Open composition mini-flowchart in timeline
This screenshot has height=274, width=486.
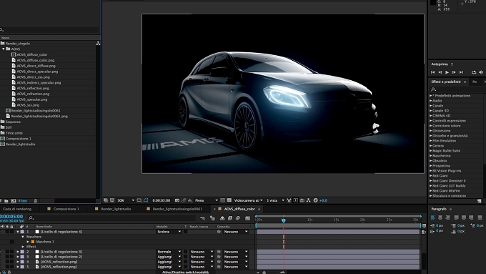[202, 218]
